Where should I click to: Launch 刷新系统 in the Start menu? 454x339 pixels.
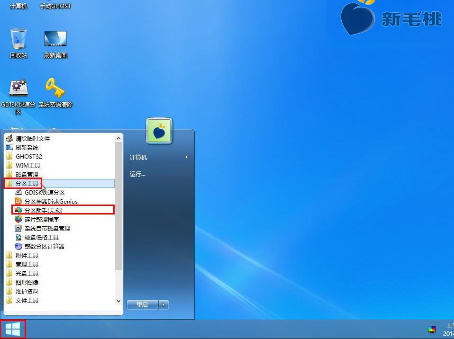(x=60, y=148)
